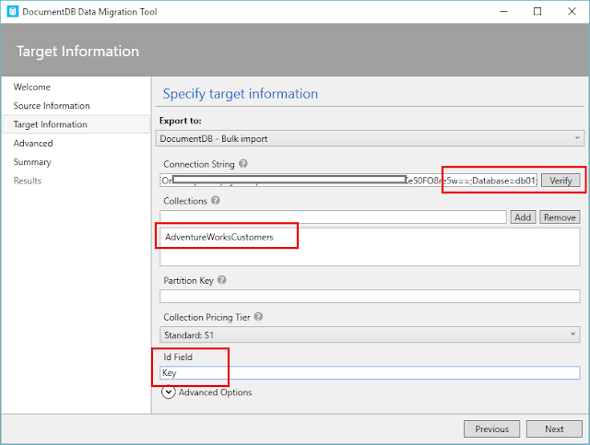The height and width of the screenshot is (445, 590).
Task: Open the Partition Key help icon
Action: coord(222,280)
